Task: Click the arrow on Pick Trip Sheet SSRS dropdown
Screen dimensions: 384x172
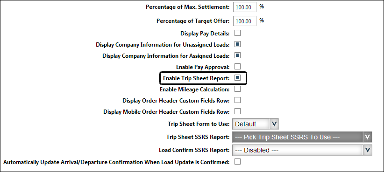Action: coord(367,137)
